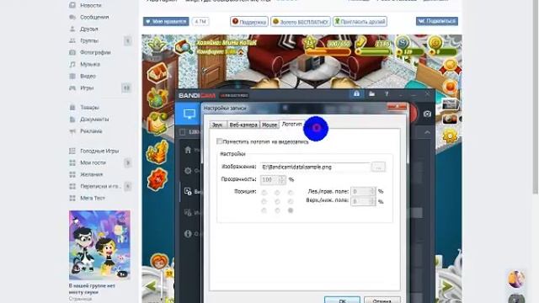Click VK Игры gamepad icon
The width and height of the screenshot is (539, 303).
click(72, 88)
